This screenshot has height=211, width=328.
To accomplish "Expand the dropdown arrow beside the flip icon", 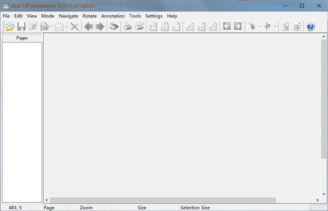I will [x=275, y=27].
